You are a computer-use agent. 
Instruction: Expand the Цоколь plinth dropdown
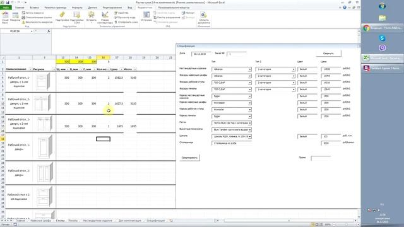click(x=249, y=136)
